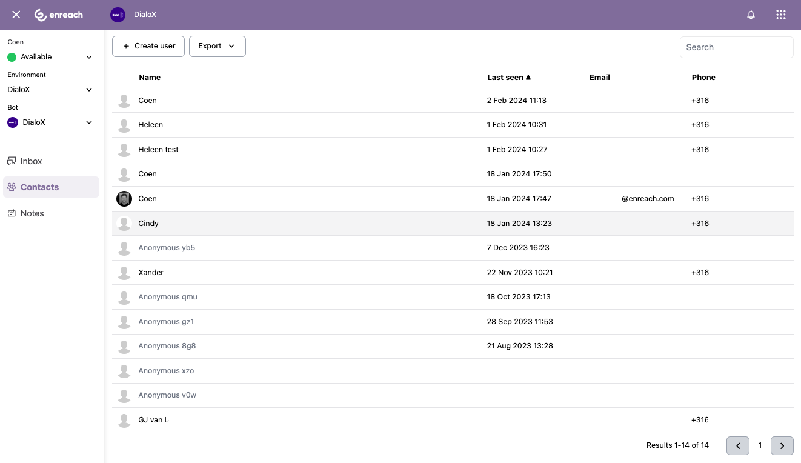This screenshot has height=463, width=801.
Task: Click the DialoX bot avatar in header
Action: tap(118, 15)
